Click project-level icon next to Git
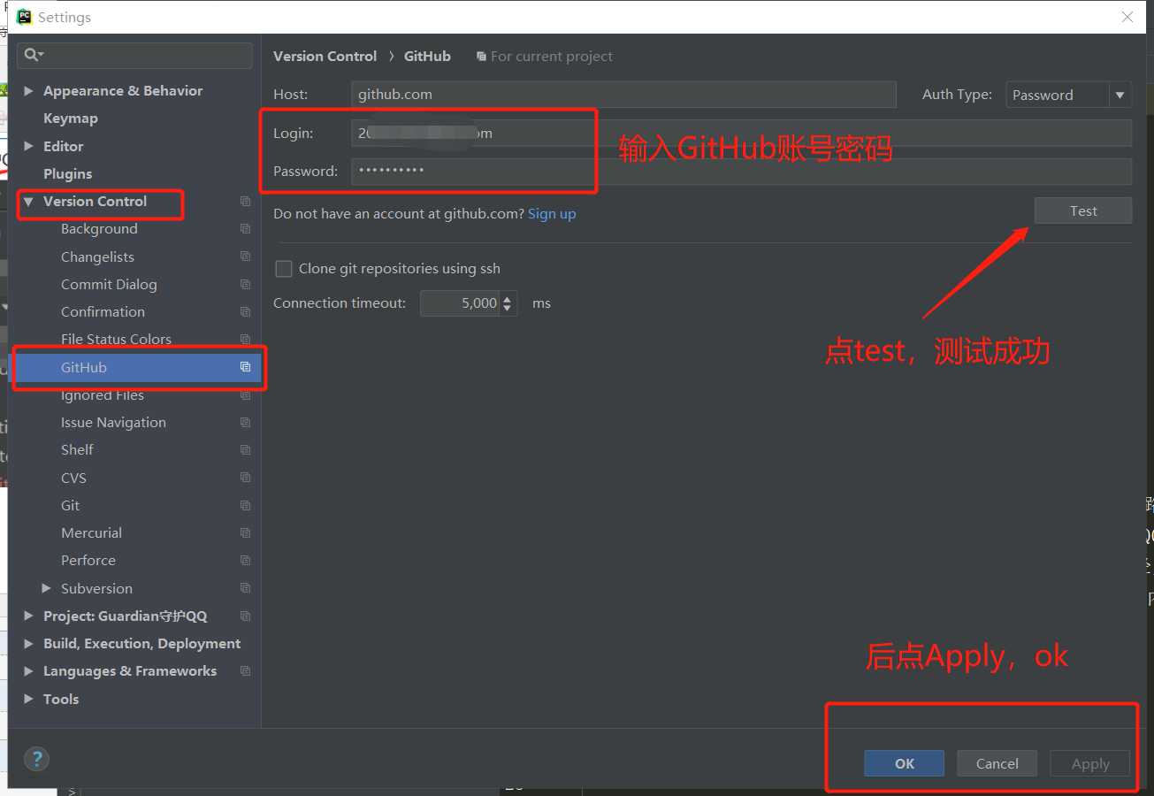 click(x=245, y=506)
